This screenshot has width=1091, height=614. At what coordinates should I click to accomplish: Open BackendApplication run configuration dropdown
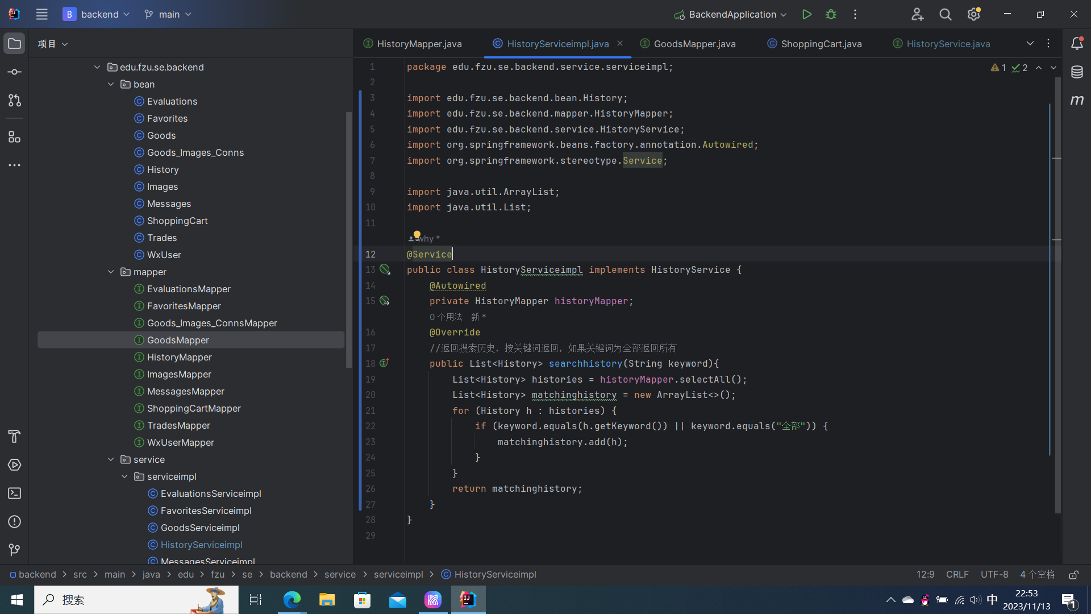(730, 14)
